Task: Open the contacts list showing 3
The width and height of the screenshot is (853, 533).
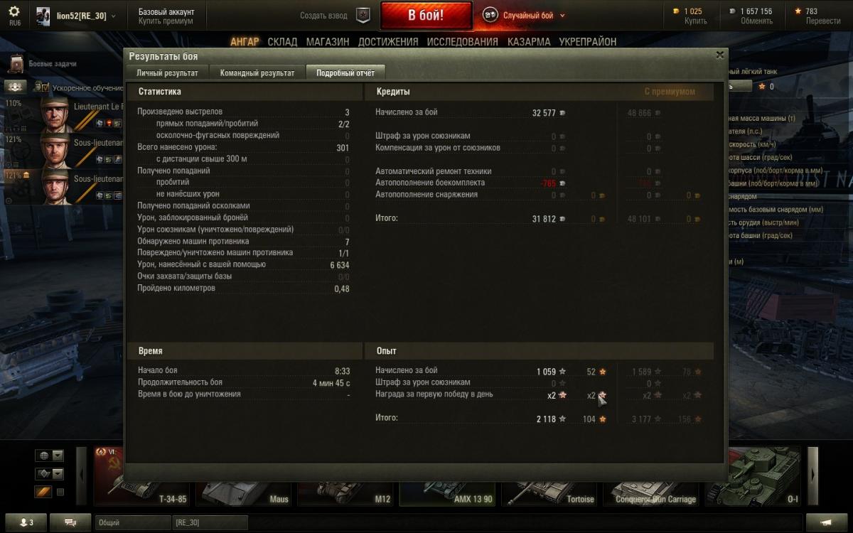Action: (26, 522)
